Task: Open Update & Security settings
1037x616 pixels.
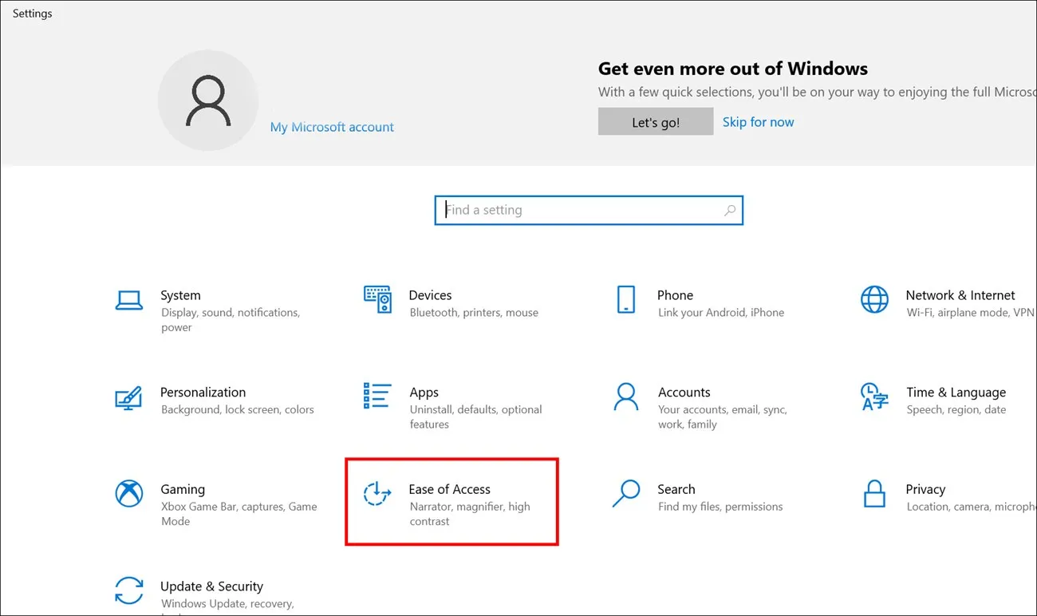Action: (211, 590)
